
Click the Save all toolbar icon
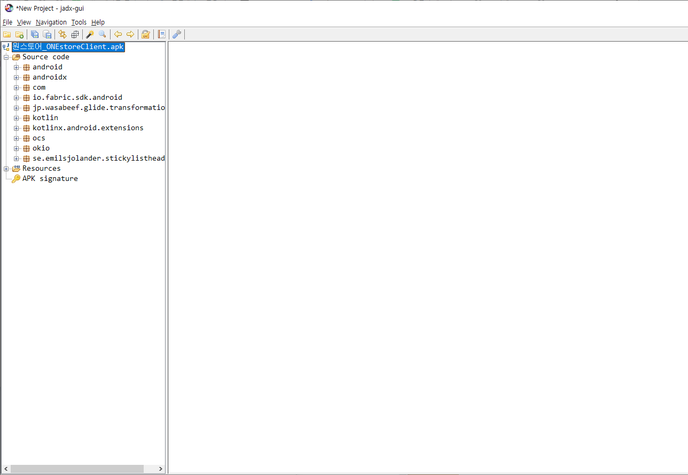click(x=35, y=34)
